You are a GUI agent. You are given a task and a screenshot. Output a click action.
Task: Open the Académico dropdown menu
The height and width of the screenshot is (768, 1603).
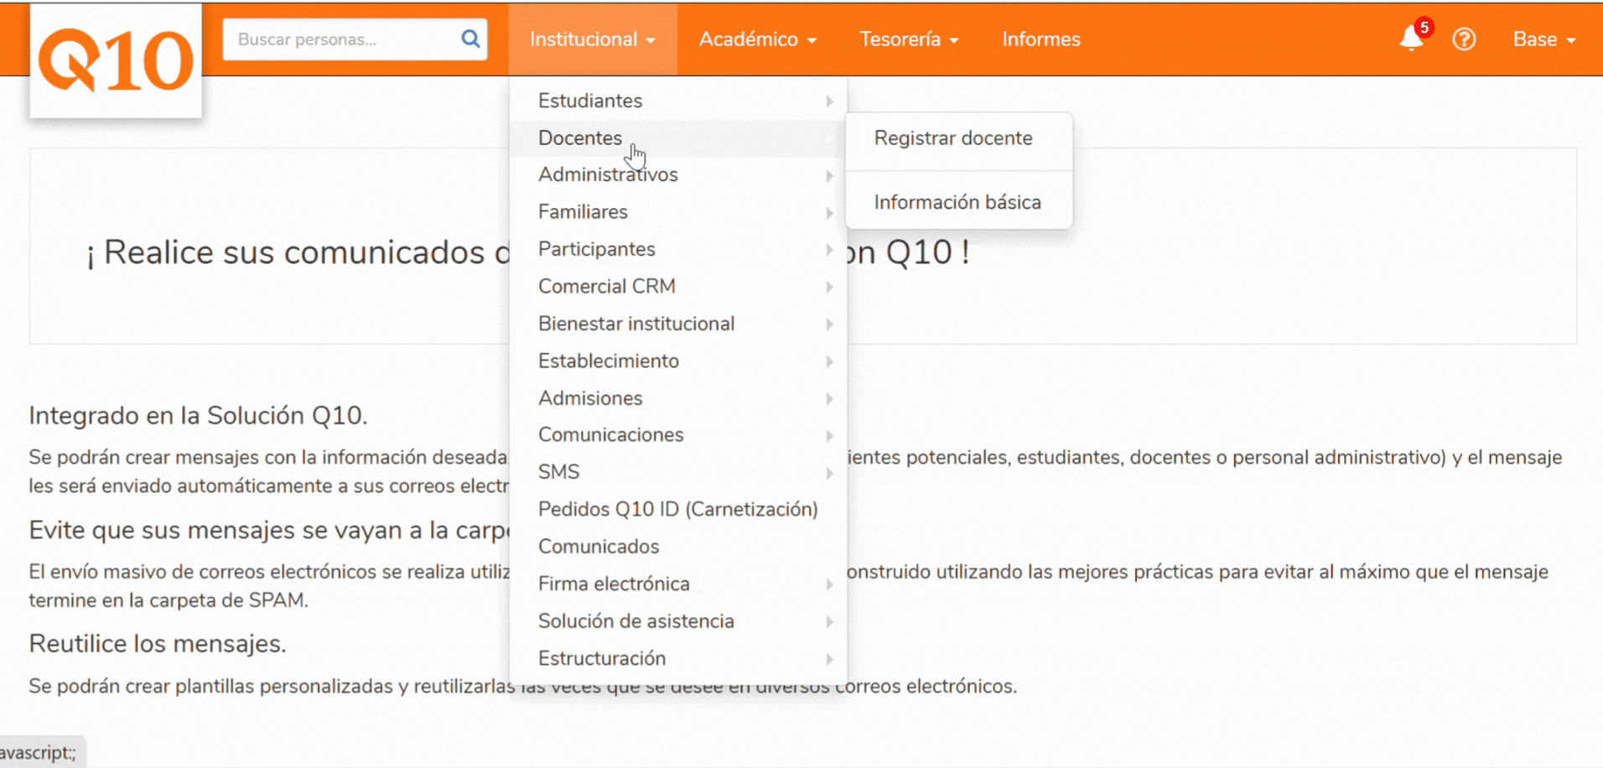(x=758, y=39)
